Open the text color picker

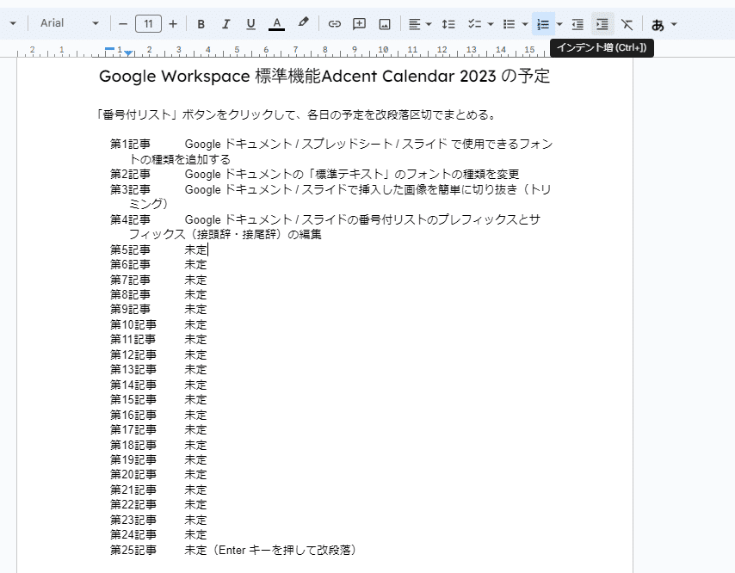(276, 24)
